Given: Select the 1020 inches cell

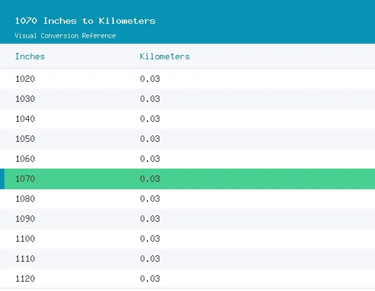Looking at the screenshot, I should [x=25, y=79].
